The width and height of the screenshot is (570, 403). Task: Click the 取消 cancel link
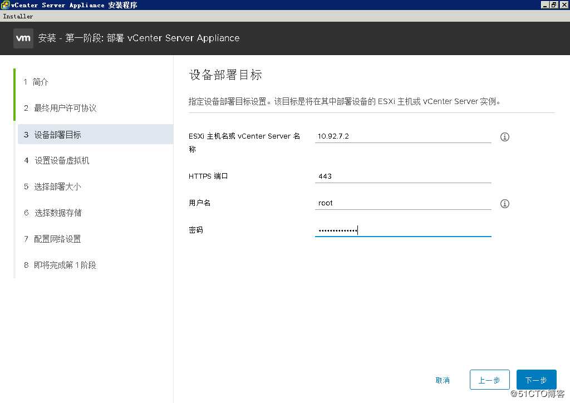(x=443, y=380)
